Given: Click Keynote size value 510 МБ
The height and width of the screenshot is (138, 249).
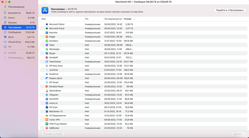Looking at the screenshot, I should point(129,33).
